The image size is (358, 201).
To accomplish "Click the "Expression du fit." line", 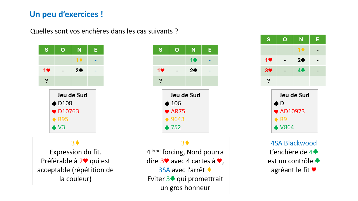I will 76,152.
